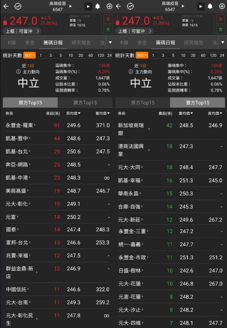Open the 凱基-幸福 broker row
Viewport: 227px width, 328px height.
tap(170, 180)
